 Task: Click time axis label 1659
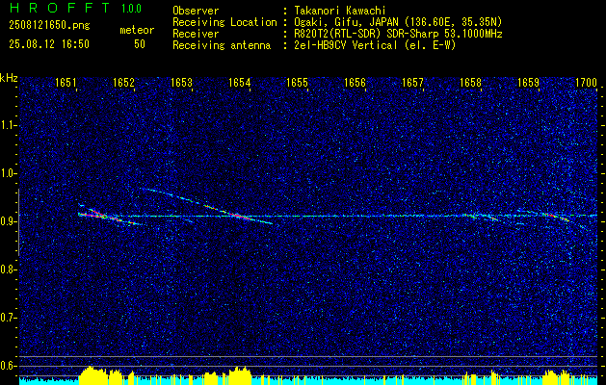pos(528,82)
